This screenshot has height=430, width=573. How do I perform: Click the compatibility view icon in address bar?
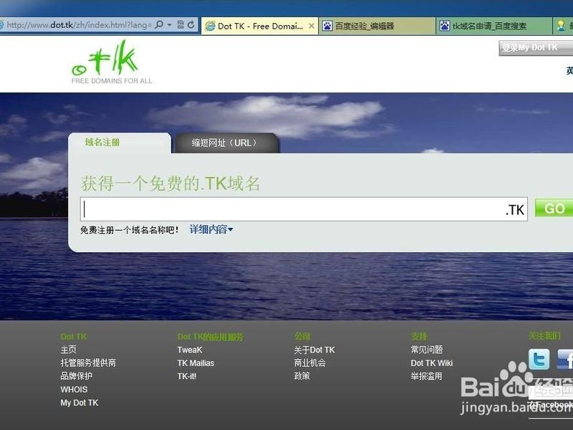(x=180, y=25)
